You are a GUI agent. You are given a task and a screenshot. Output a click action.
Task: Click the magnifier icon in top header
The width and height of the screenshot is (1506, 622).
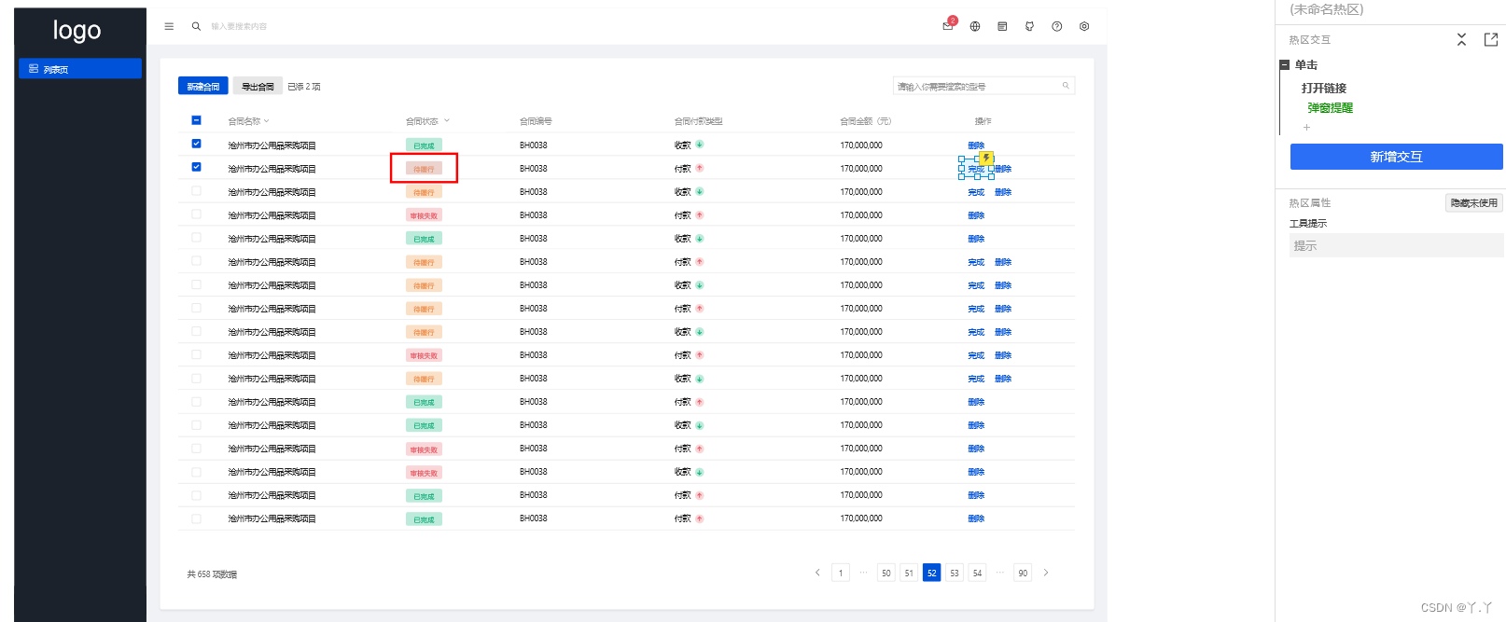(x=196, y=26)
